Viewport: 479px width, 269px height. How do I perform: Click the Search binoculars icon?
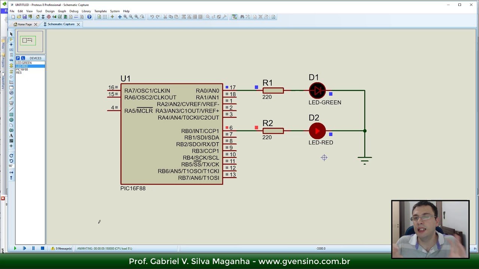click(x=242, y=17)
